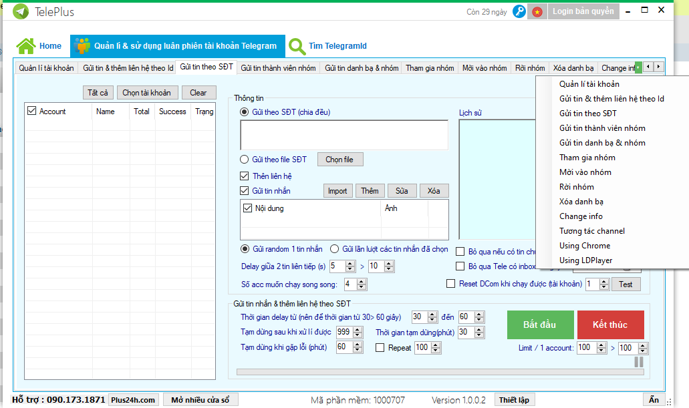Click the green Bắt đầu button
The height and width of the screenshot is (408, 689).
[x=540, y=325]
